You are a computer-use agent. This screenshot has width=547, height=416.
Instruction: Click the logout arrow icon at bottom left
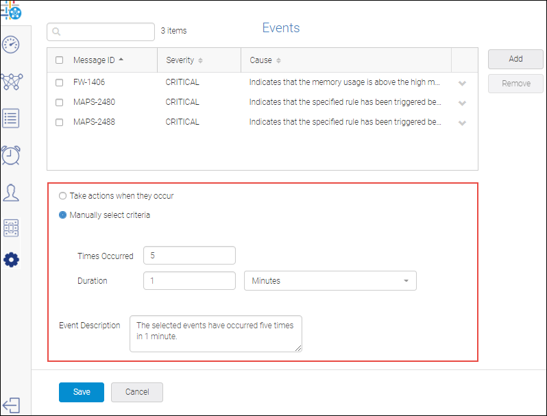click(x=11, y=404)
